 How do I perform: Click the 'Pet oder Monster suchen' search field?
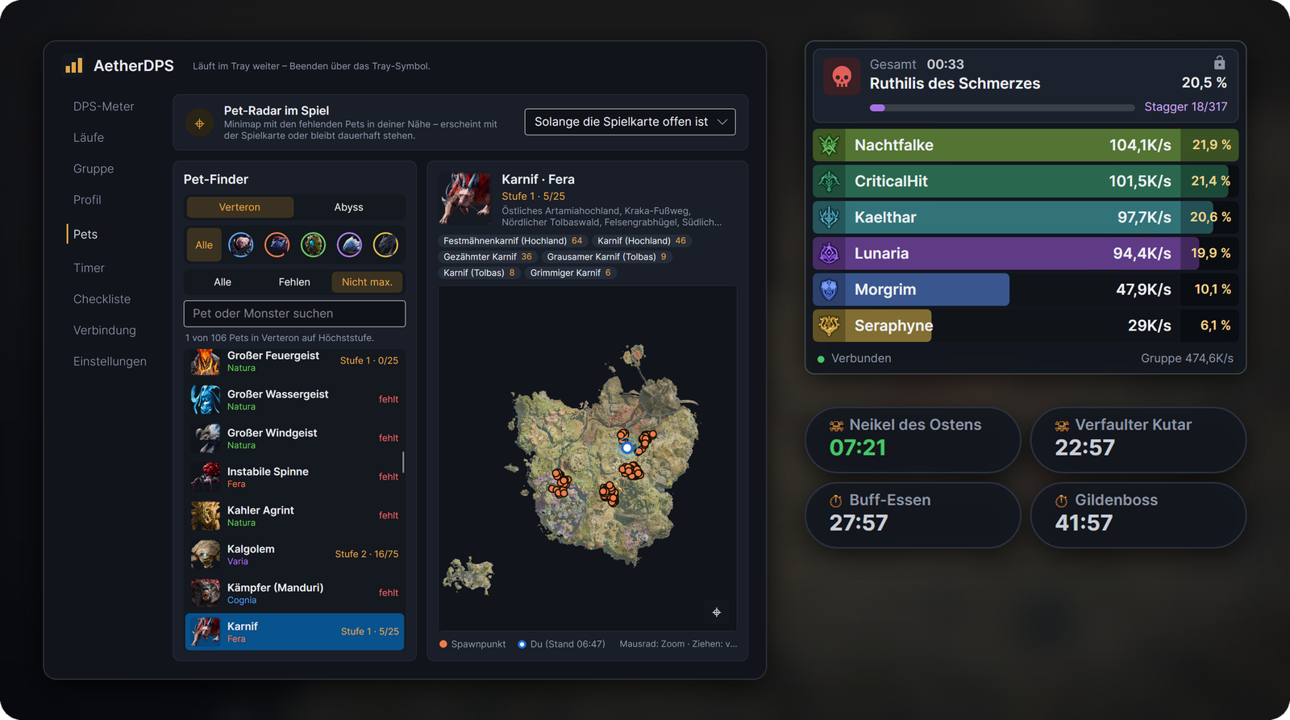tap(294, 314)
